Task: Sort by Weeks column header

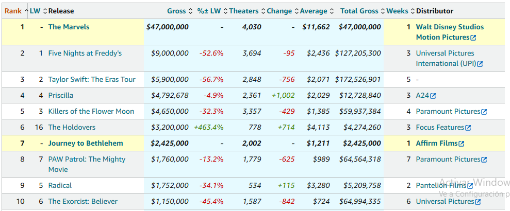Action: pyautogui.click(x=397, y=11)
